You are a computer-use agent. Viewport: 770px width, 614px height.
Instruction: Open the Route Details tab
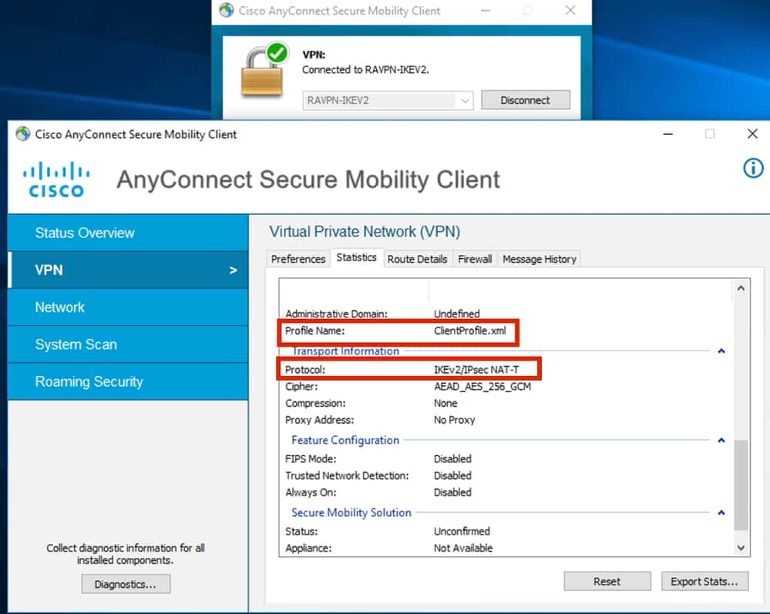417,259
